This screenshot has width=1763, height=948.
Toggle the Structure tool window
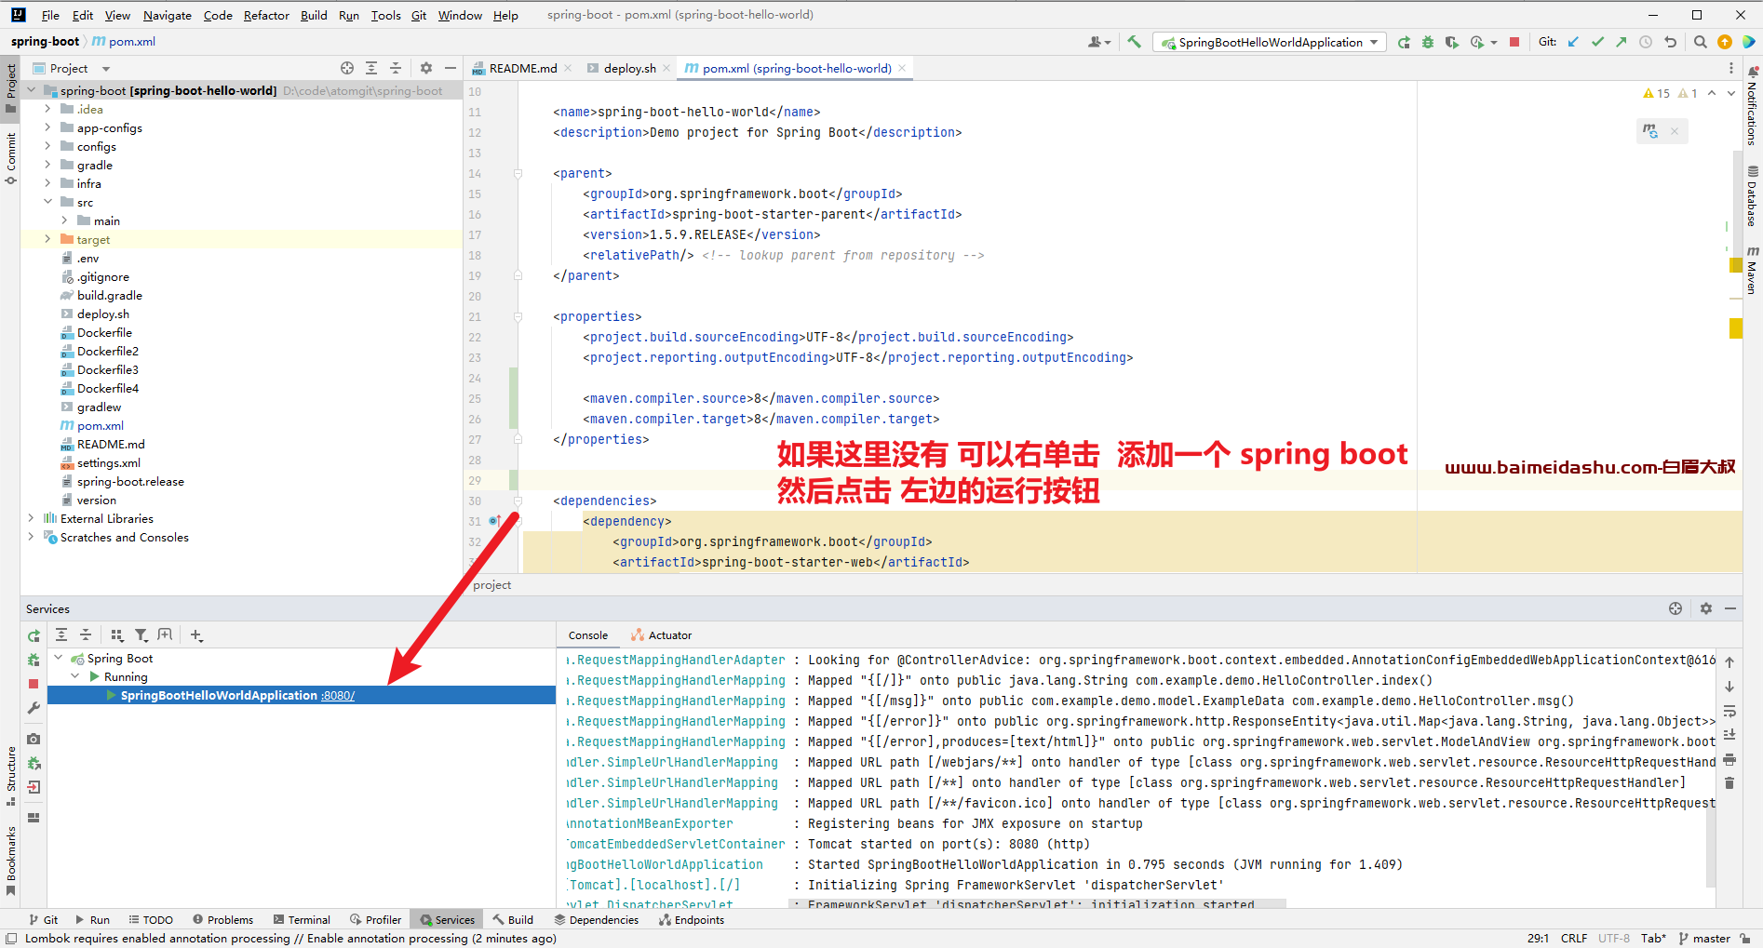coord(10,775)
